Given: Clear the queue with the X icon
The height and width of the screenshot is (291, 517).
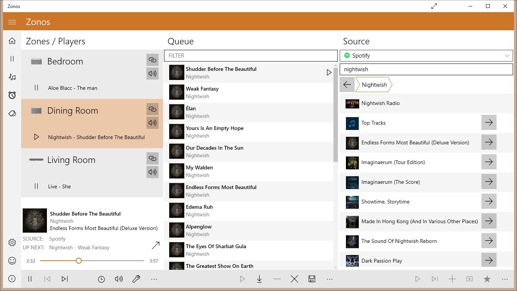Looking at the screenshot, I should [x=294, y=279].
